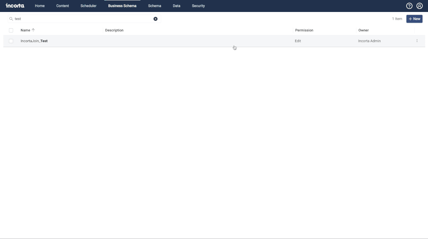Screen dimensions: 428x239
Task: Toggle the select all checkbox in header
Action: 11,30
